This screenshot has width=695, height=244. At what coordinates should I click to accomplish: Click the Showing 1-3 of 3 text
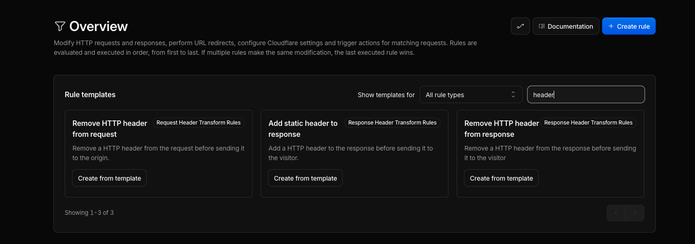89,213
